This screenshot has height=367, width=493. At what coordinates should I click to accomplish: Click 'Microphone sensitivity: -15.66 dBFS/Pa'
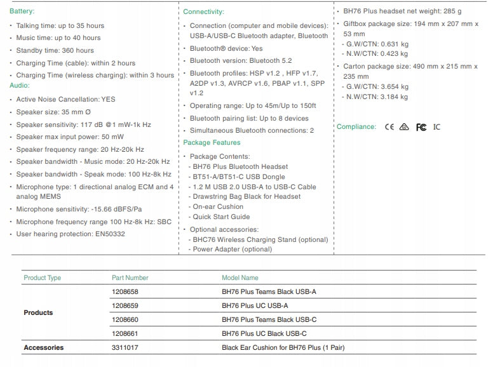tap(79, 210)
